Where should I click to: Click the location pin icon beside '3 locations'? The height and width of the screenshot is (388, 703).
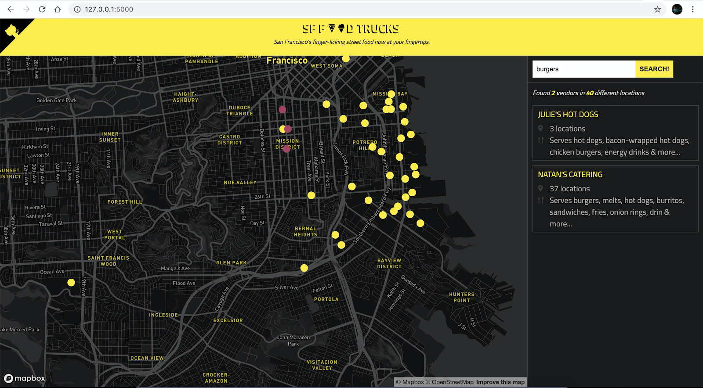(x=540, y=129)
